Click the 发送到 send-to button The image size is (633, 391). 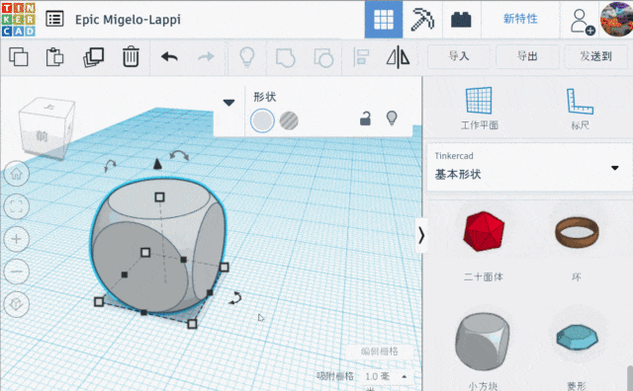click(595, 56)
